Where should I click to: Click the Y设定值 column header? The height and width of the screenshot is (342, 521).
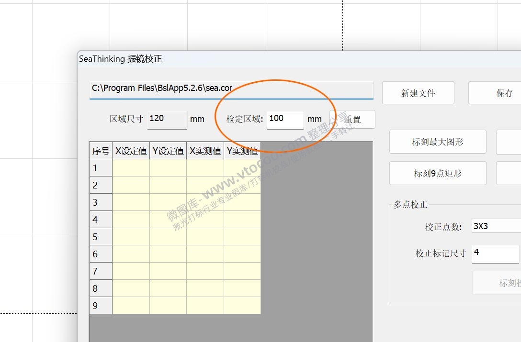click(168, 150)
